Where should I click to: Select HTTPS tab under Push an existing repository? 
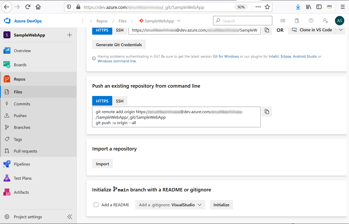[x=102, y=101]
